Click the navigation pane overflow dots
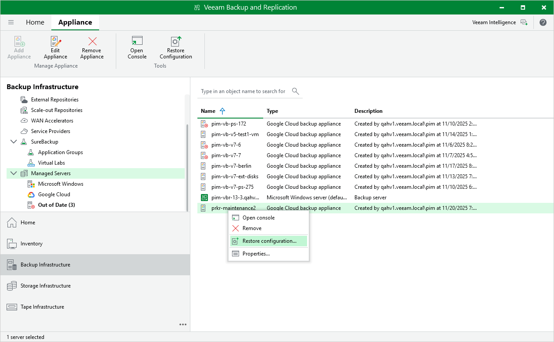 pos(183,324)
